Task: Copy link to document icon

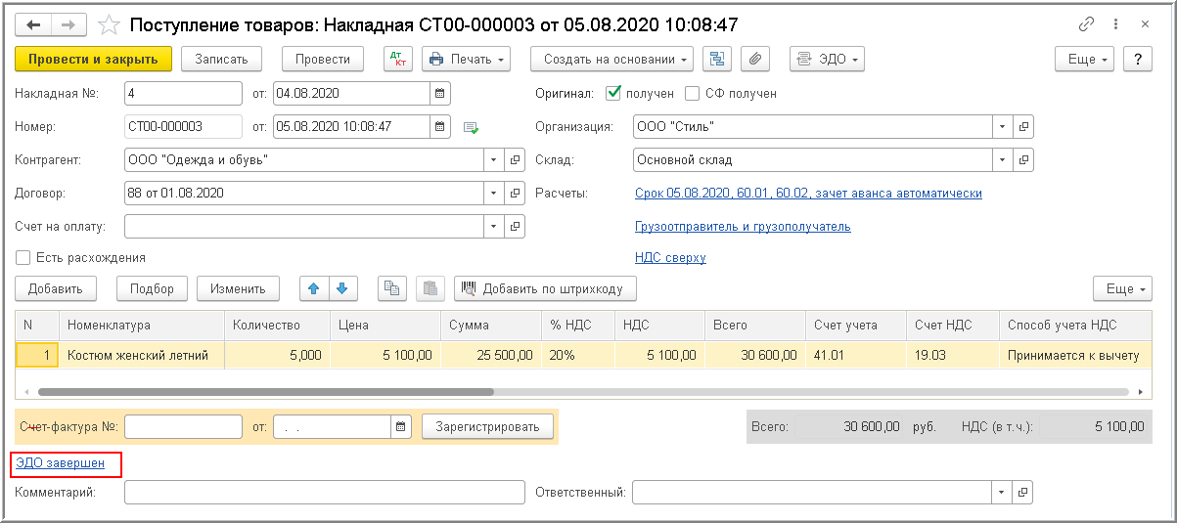Action: (1086, 23)
